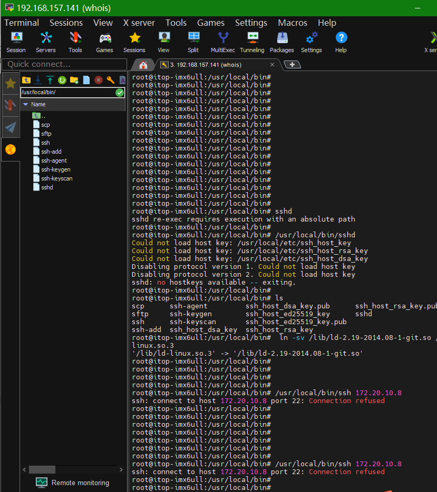
Task: Open Remote monitoring
Action: tap(73, 483)
